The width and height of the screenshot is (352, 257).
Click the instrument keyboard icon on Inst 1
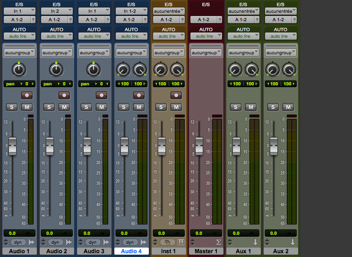click(x=181, y=242)
